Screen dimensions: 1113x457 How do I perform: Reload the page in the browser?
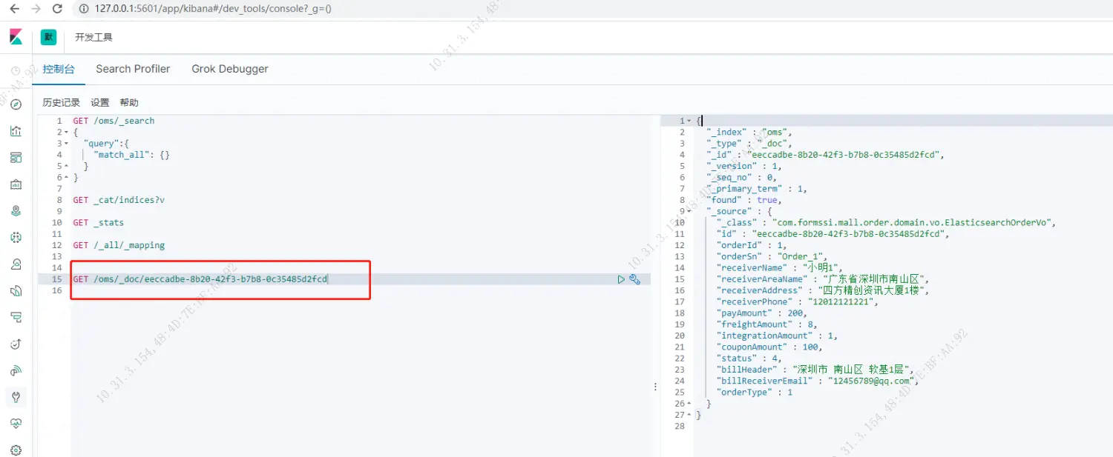(x=57, y=9)
